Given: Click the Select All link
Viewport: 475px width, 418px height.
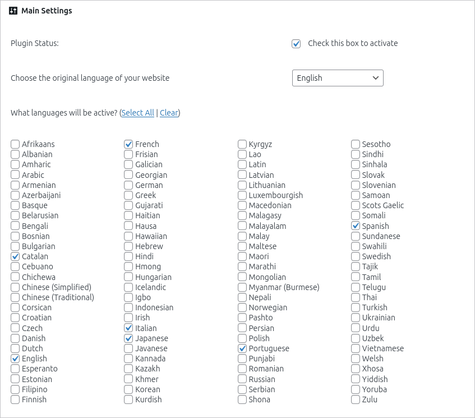Looking at the screenshot, I should pyautogui.click(x=137, y=113).
